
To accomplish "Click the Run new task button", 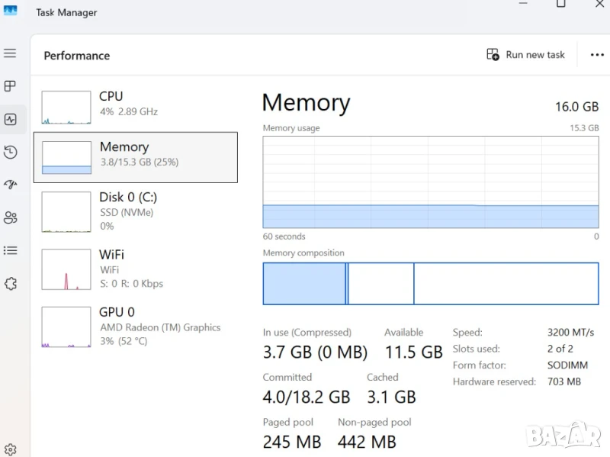I will click(x=526, y=55).
